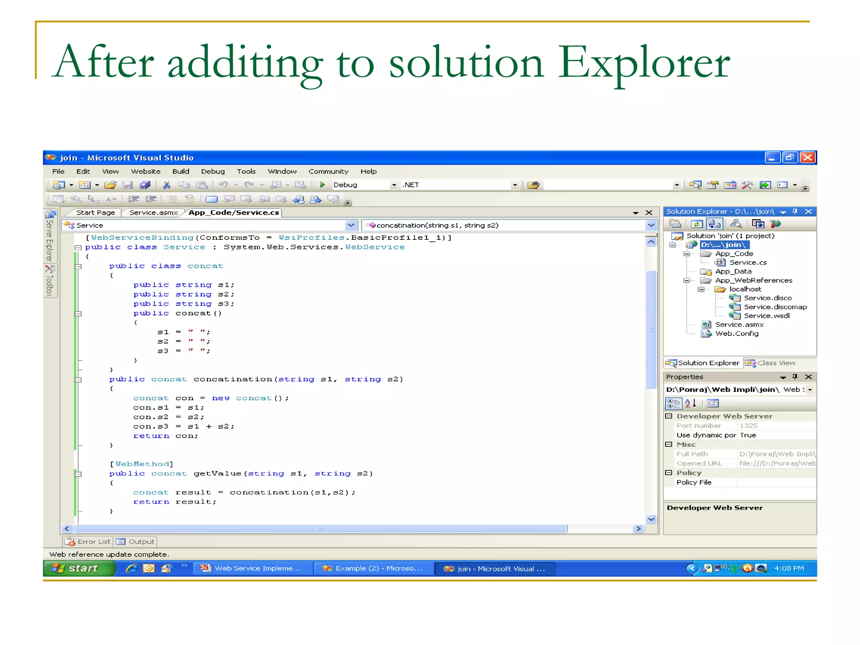Switch to Web Service Impleme... taskbar window
Screen dimensions: 860x645
[253, 569]
